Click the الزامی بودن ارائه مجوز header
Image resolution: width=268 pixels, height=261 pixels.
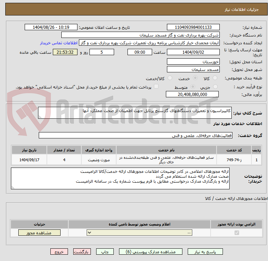236,224
